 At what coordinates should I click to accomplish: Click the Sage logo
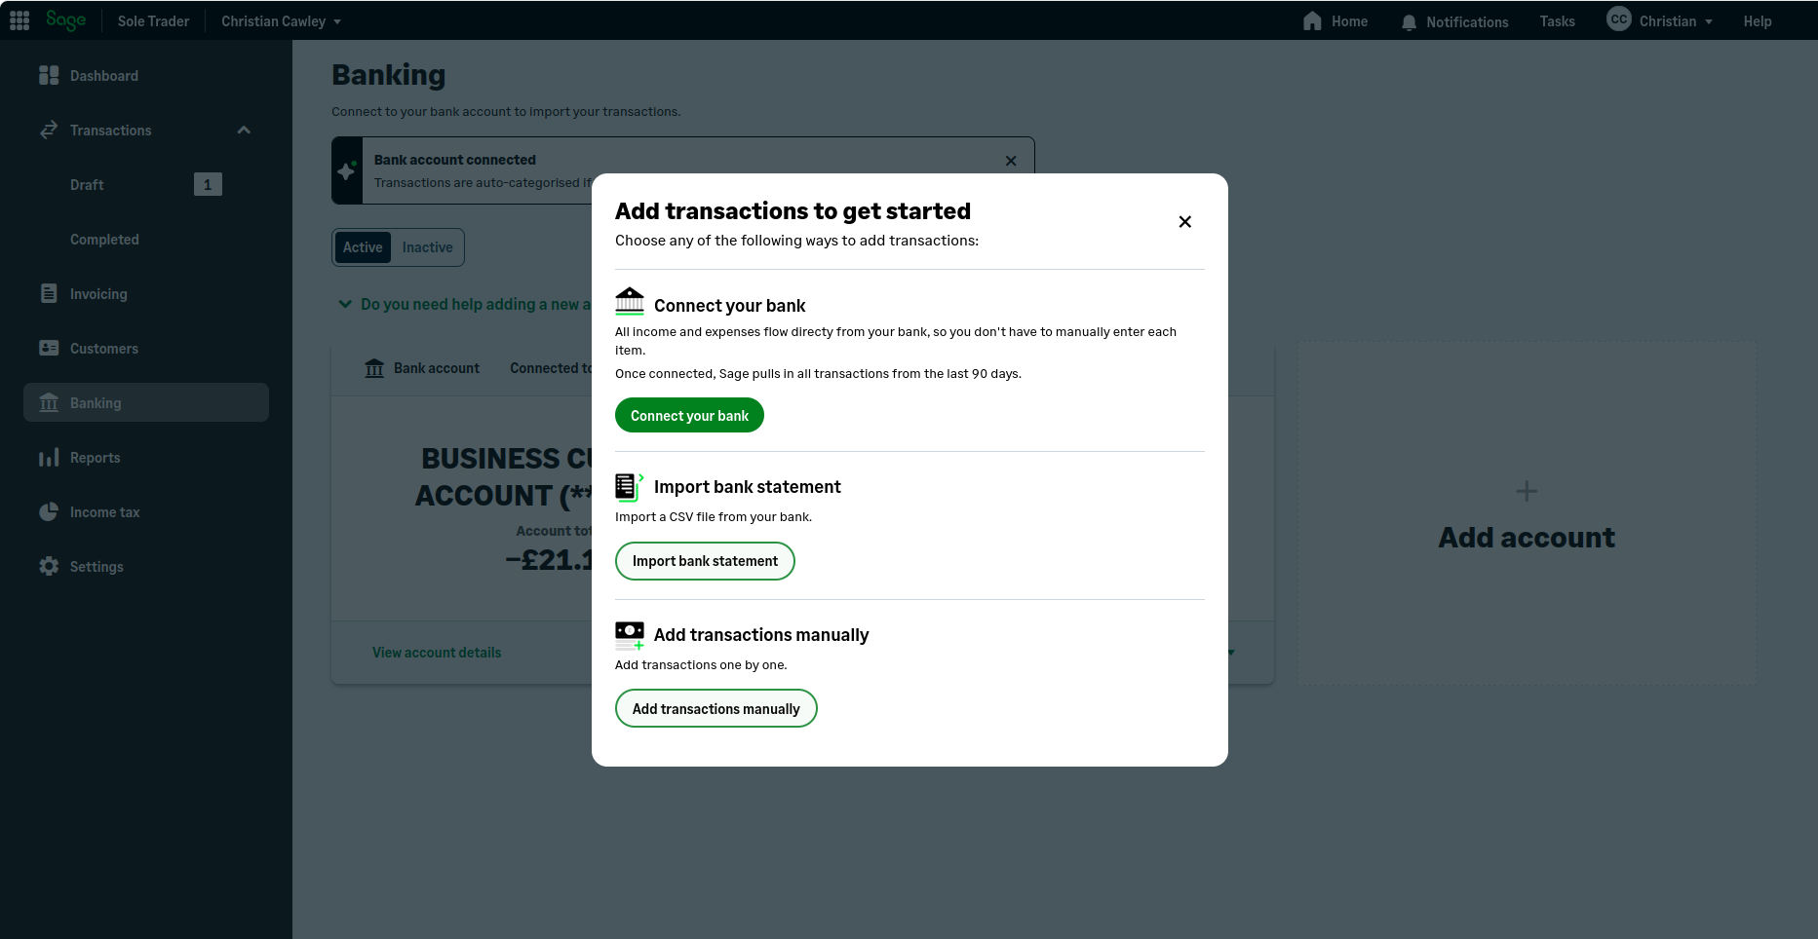point(65,19)
